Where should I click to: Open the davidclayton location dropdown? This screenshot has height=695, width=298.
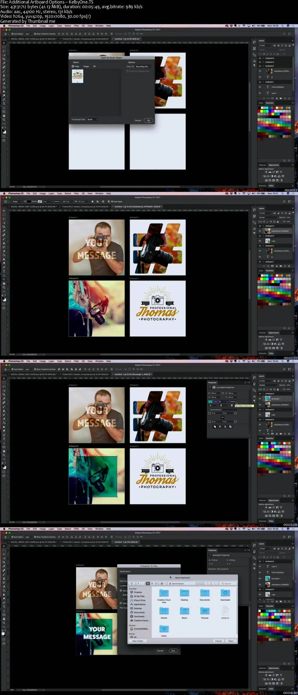tap(183, 583)
